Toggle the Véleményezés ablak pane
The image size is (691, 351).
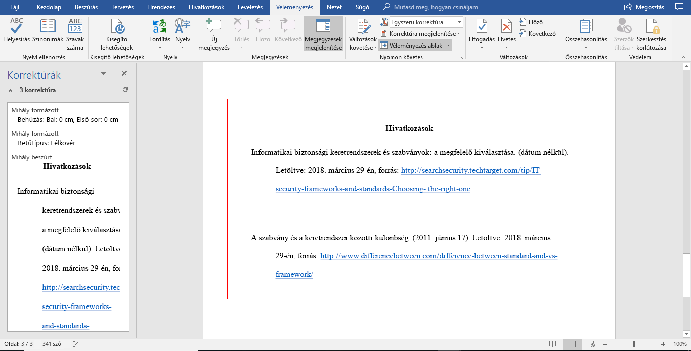coord(415,46)
